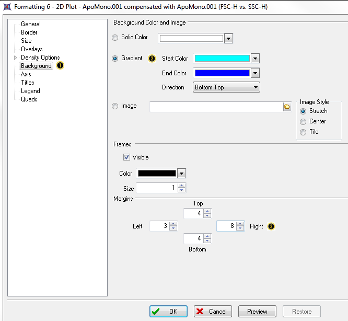Click the Bottom margin value field
Viewport: 348px width, 321px height.
[x=193, y=238]
